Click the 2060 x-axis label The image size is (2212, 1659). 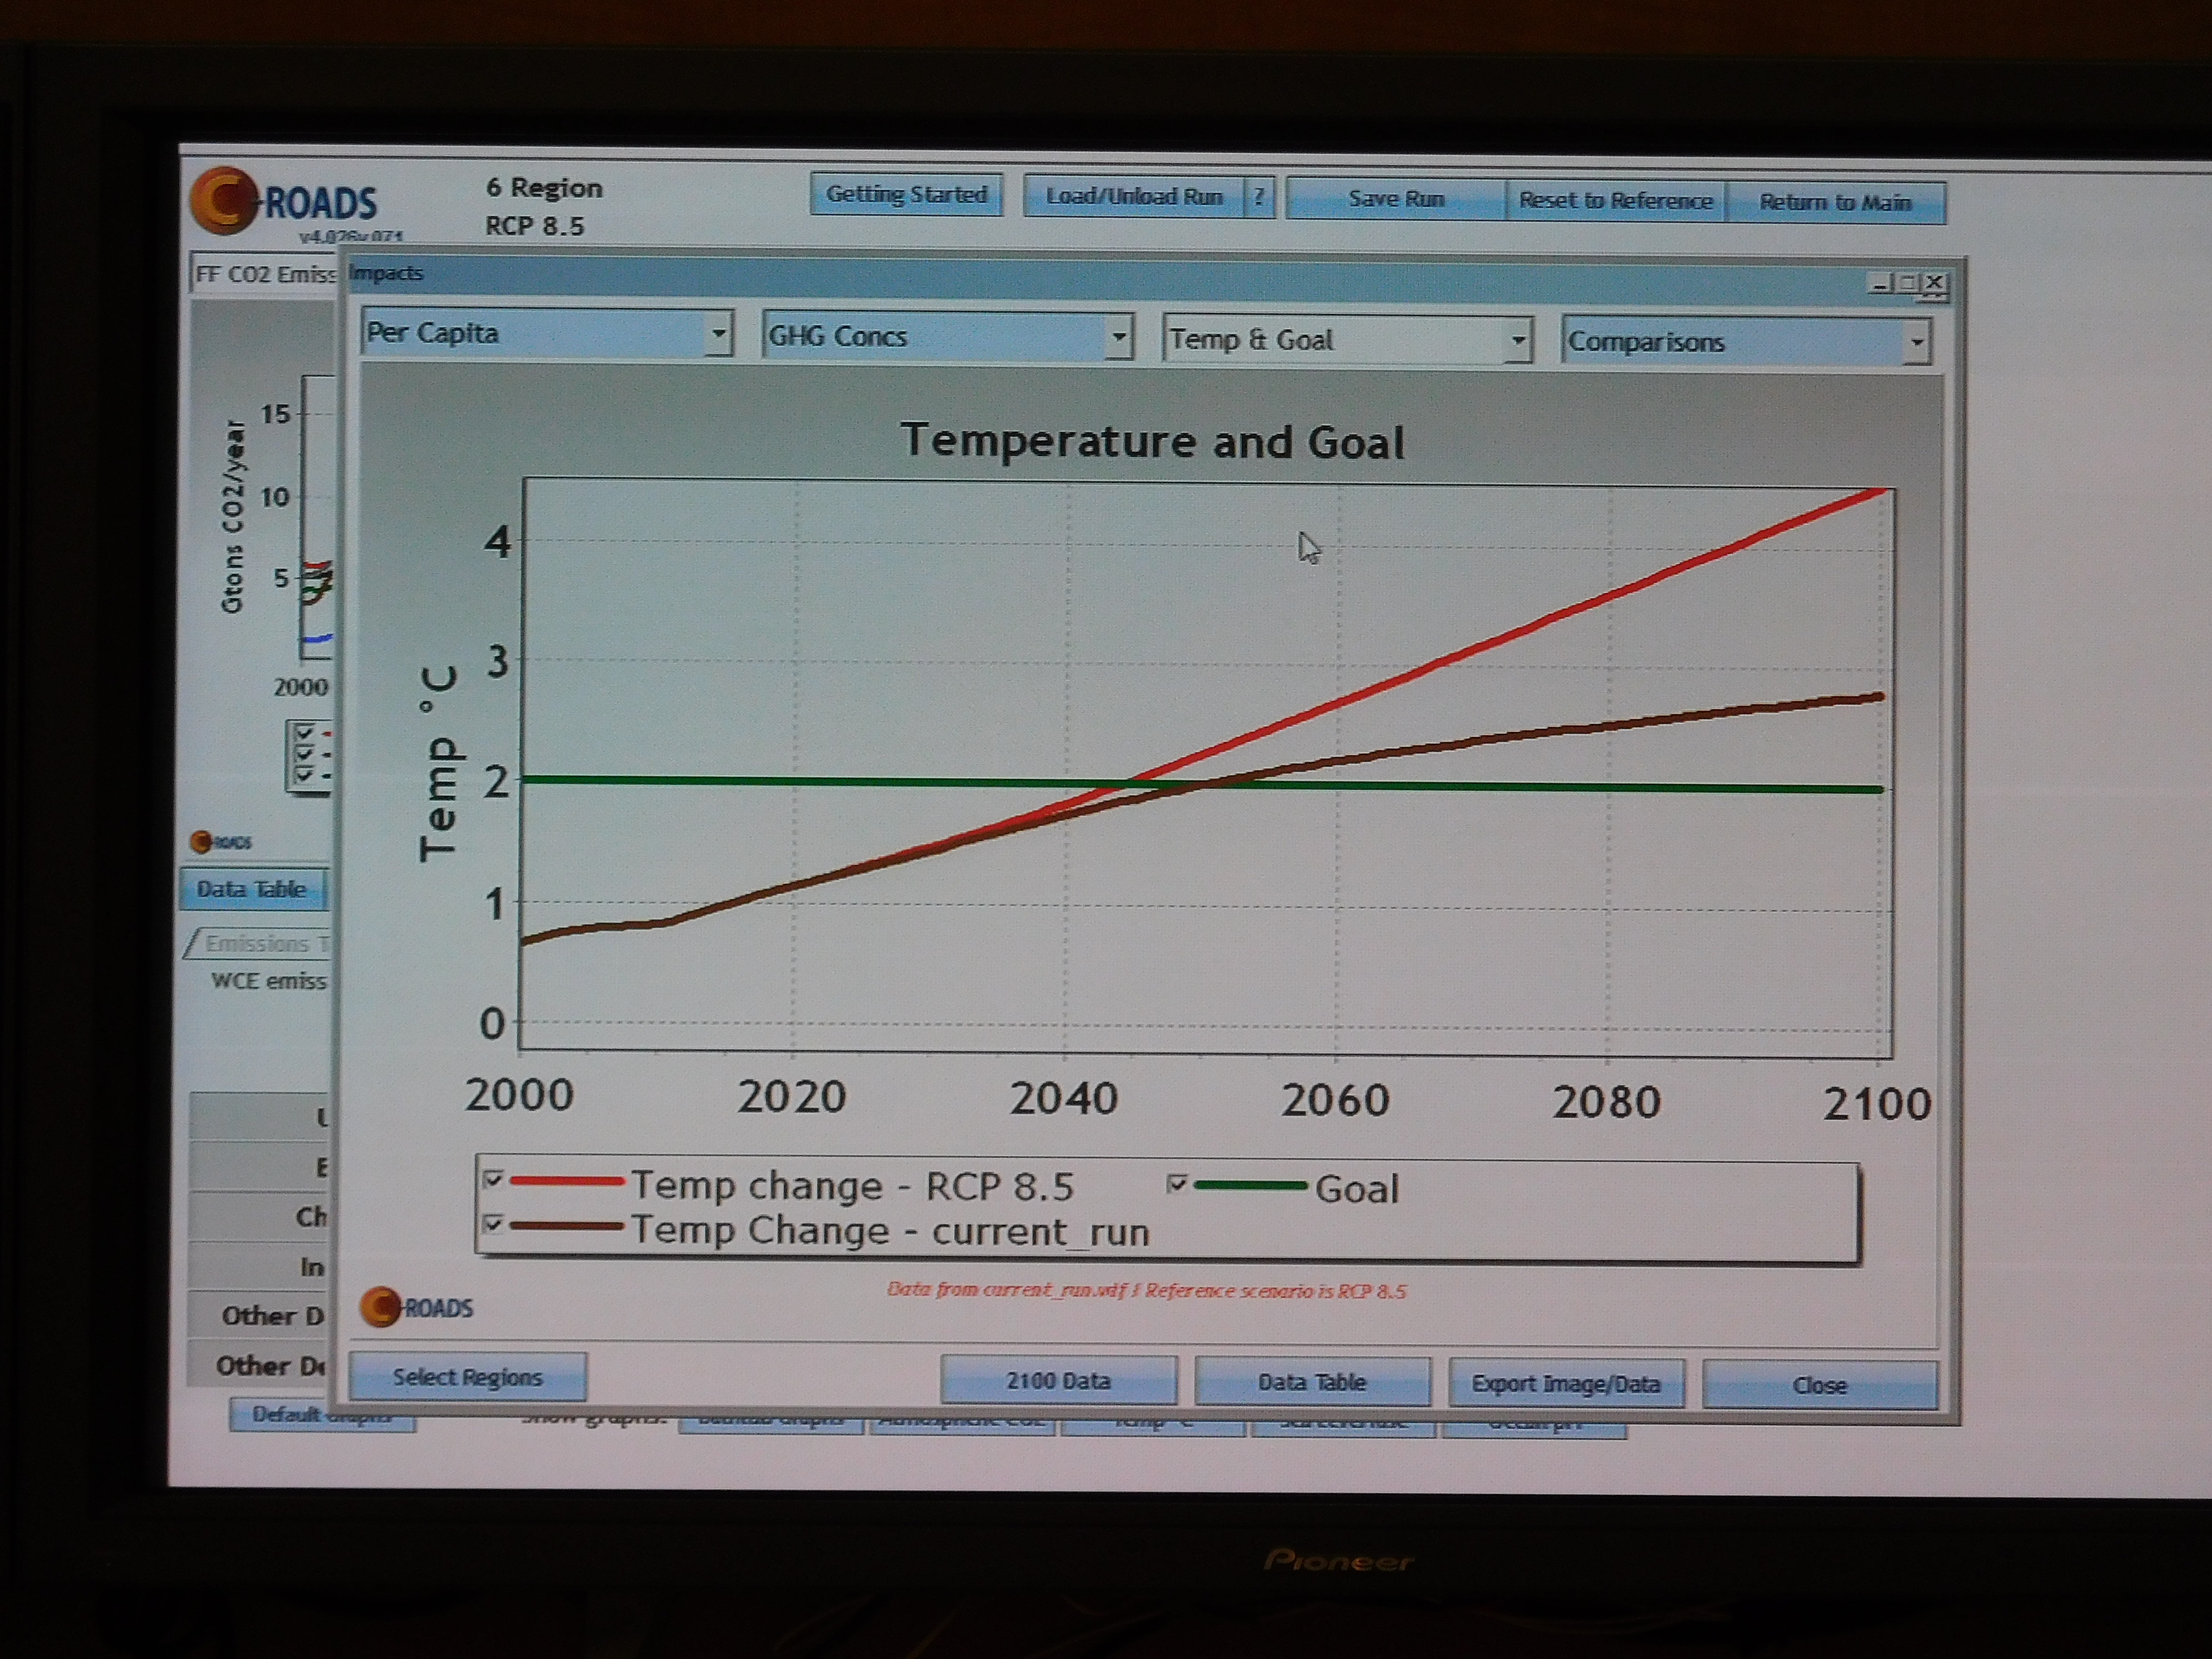tap(1335, 1101)
